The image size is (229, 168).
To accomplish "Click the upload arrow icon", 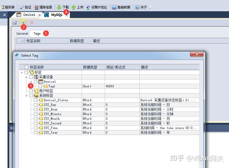I will pyautogui.click(x=74, y=7).
